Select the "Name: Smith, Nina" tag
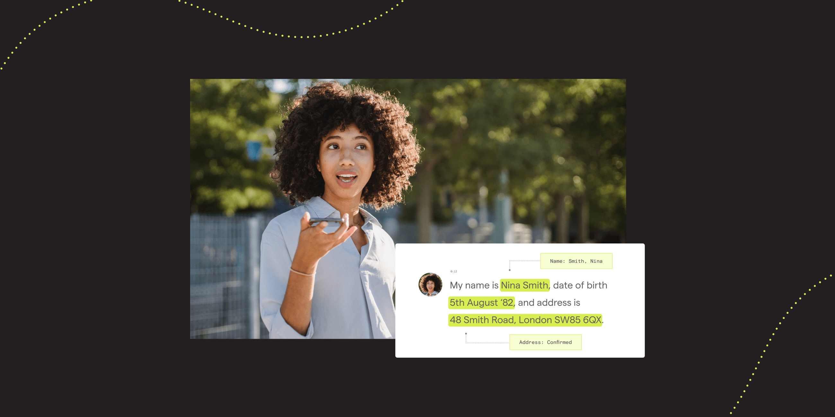This screenshot has height=417, width=835. point(576,261)
